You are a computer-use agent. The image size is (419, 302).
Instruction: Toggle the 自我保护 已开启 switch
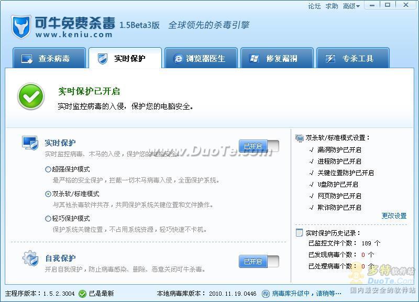(x=259, y=261)
